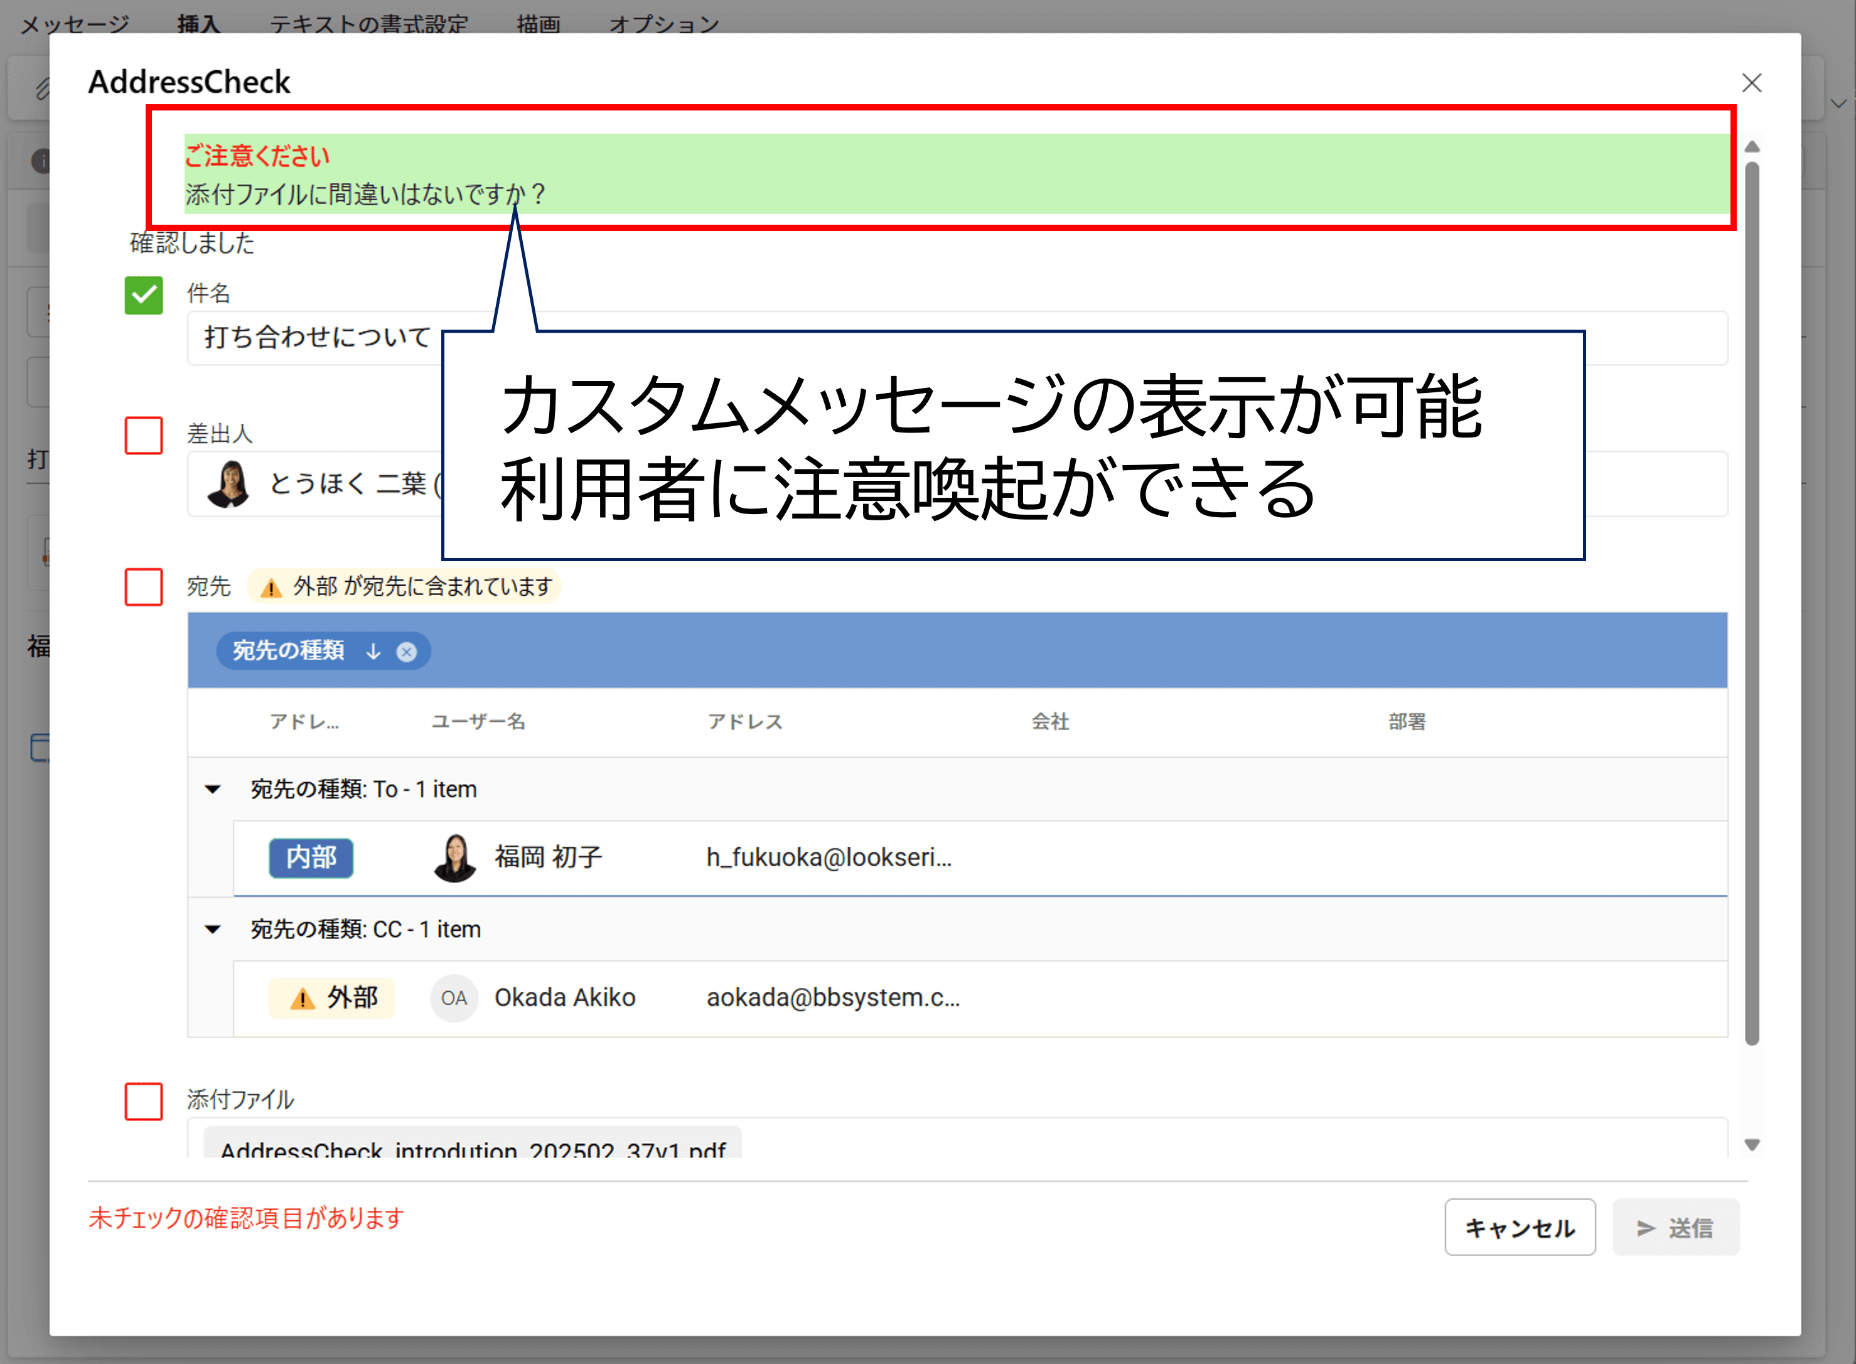This screenshot has height=1364, width=1856.
Task: Collapse the 宛先の種類: To - 1 item group
Action: (x=212, y=788)
